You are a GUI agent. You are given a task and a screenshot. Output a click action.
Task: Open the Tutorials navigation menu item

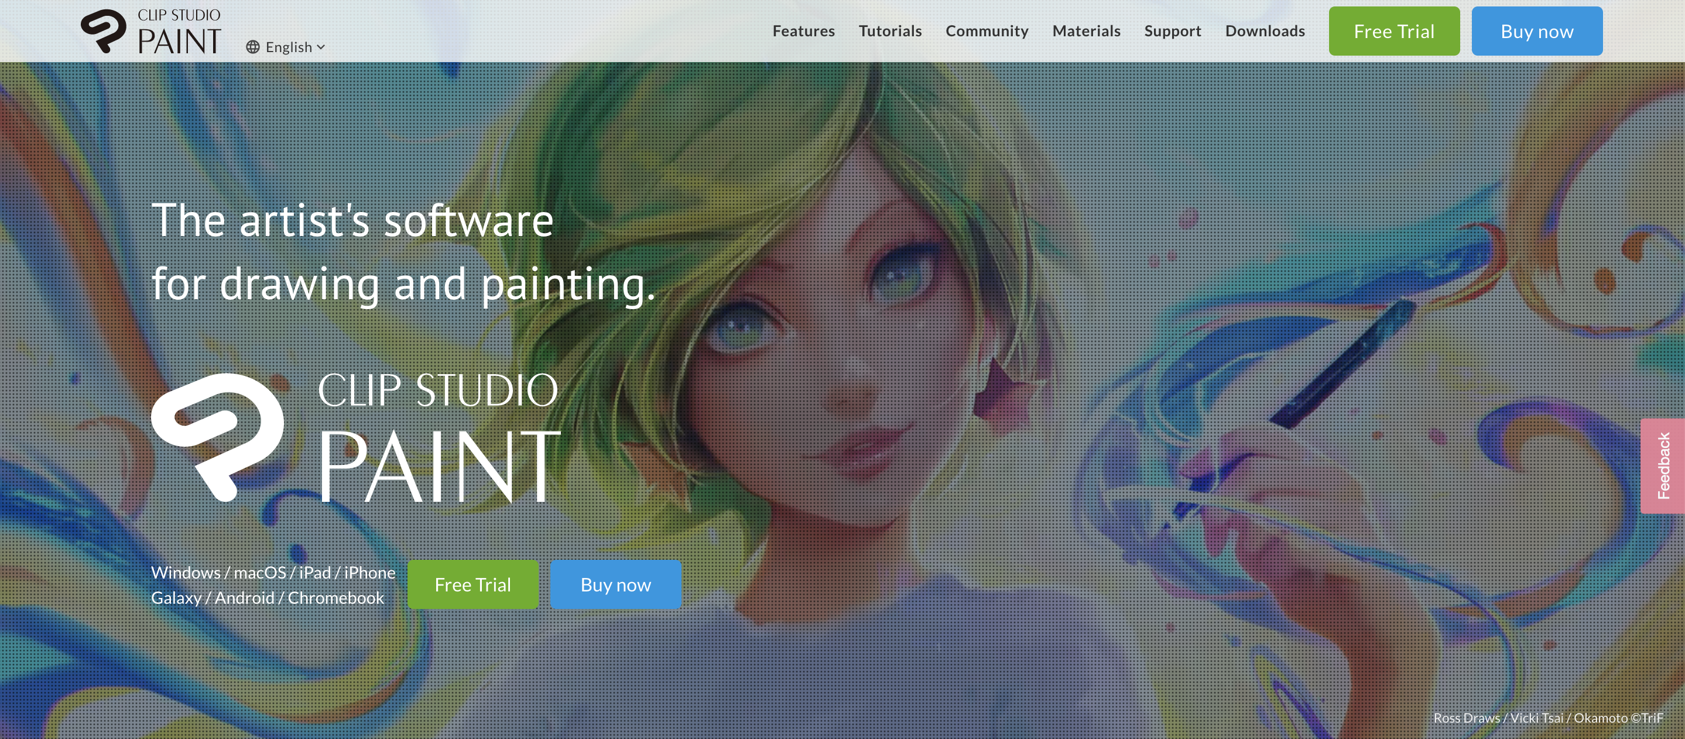coord(890,30)
